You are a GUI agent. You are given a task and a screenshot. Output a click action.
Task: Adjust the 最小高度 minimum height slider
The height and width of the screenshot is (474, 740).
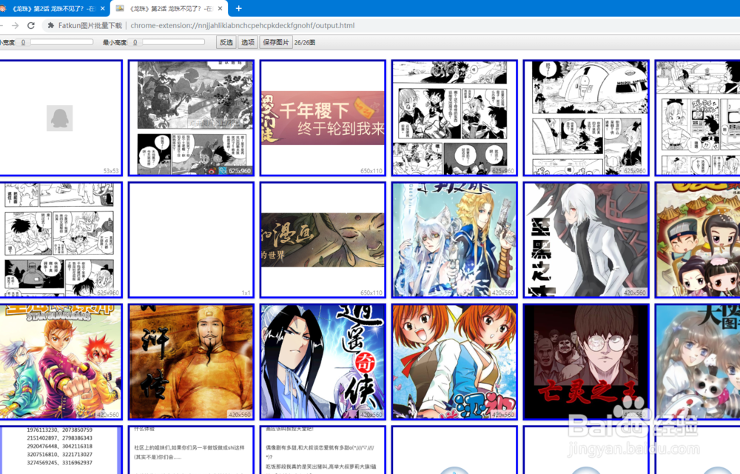pyautogui.click(x=173, y=42)
